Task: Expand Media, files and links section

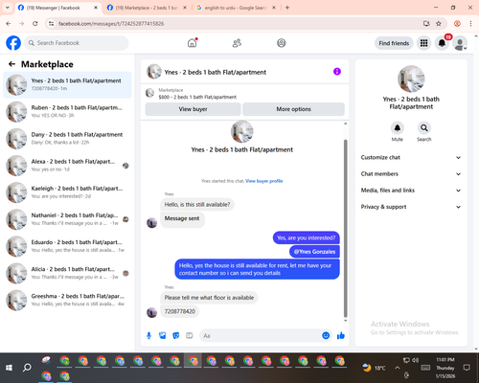Action: tap(411, 191)
